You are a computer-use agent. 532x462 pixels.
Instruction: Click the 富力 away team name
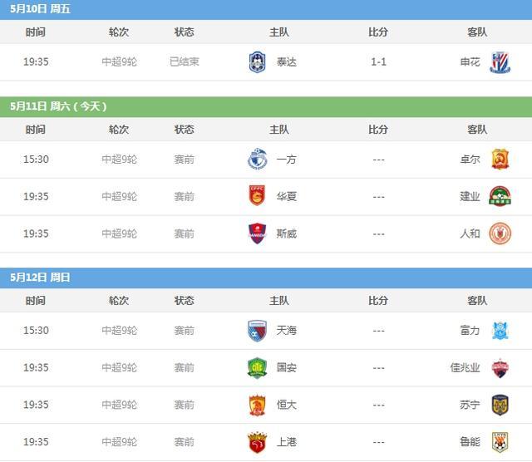click(x=470, y=331)
